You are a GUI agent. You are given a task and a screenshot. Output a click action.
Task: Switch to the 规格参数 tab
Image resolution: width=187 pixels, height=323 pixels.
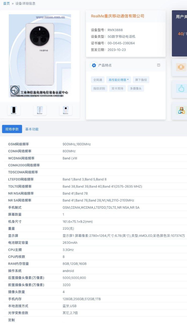12,129
